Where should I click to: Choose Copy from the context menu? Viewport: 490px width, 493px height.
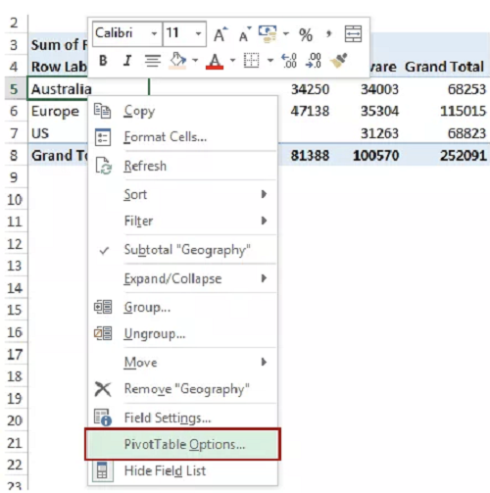(183, 111)
